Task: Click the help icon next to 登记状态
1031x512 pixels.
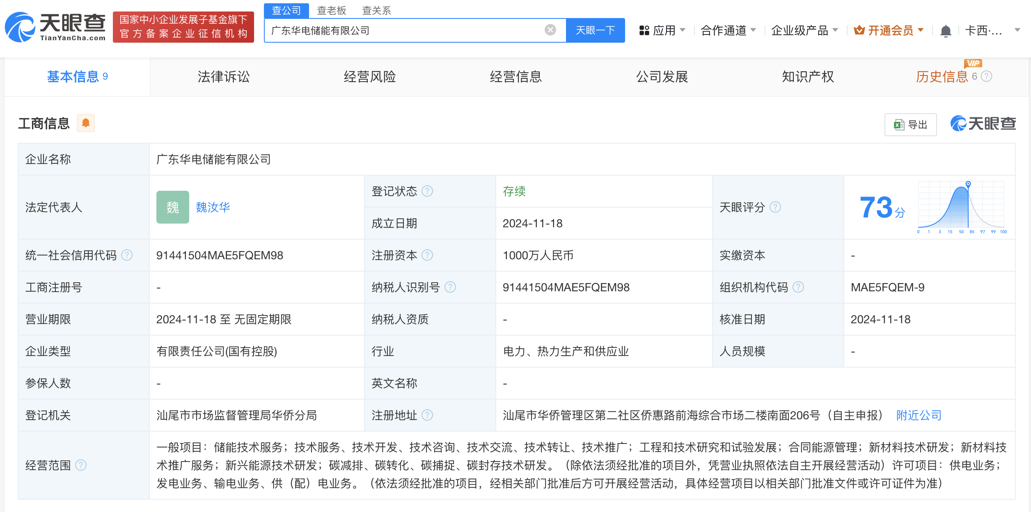Action: coord(427,191)
